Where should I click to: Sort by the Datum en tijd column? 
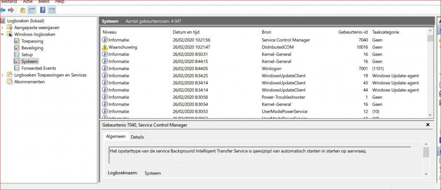coord(185,32)
